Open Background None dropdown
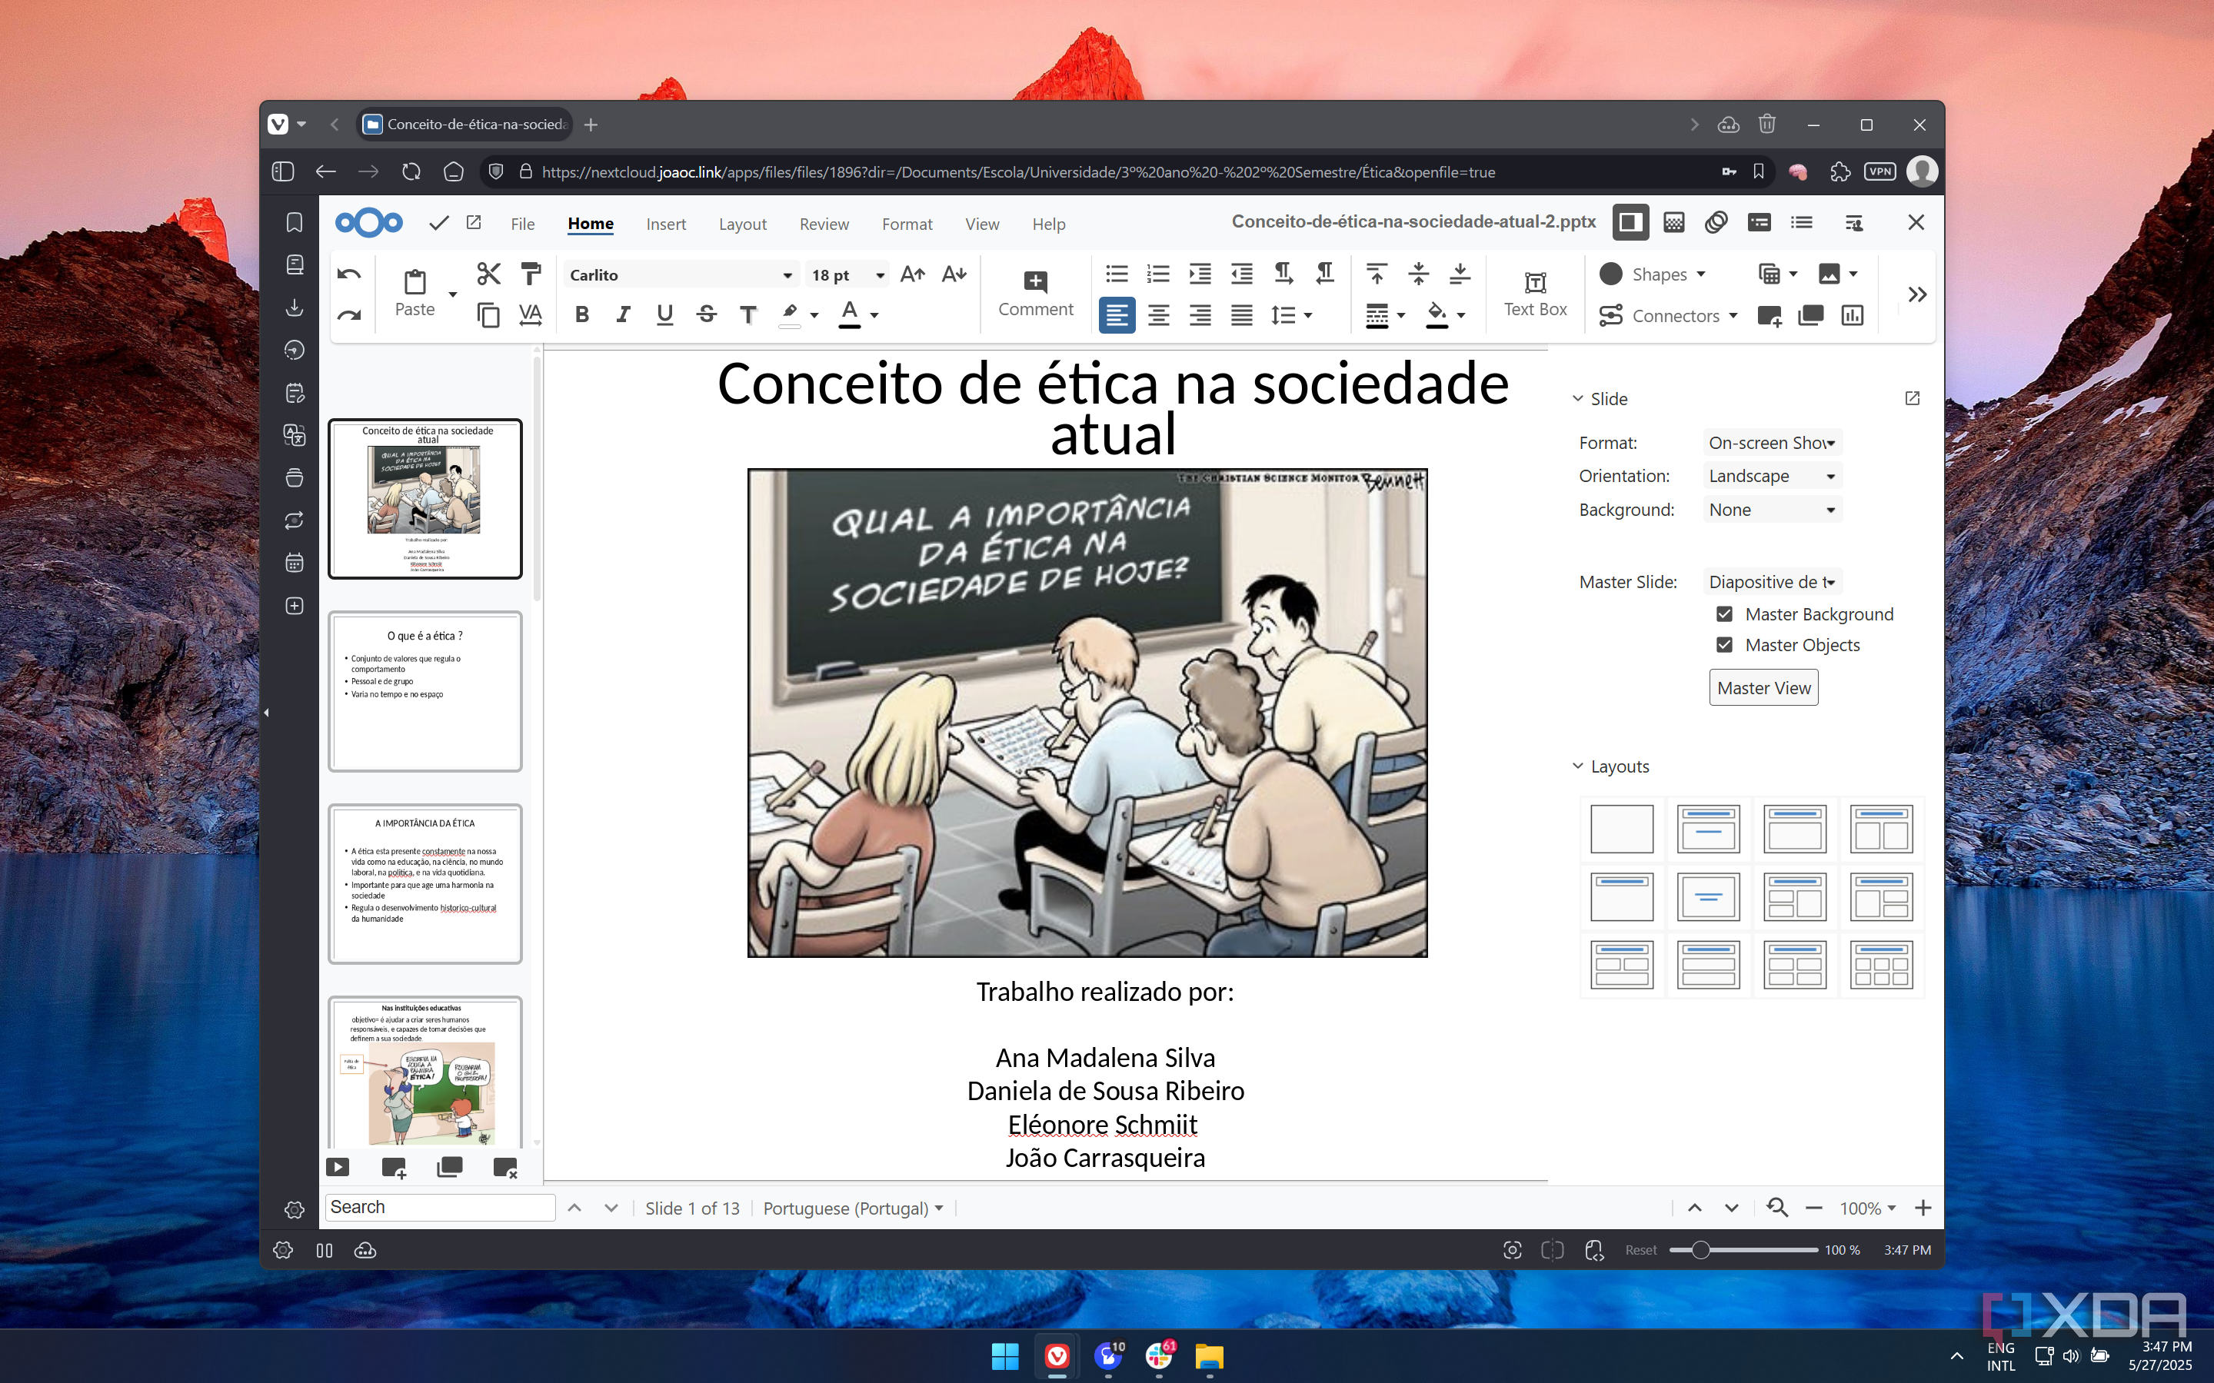 point(1772,510)
